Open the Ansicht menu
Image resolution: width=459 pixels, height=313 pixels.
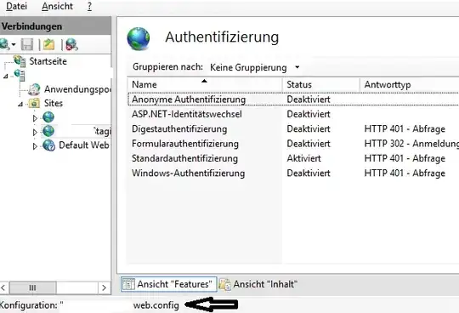coord(57,6)
